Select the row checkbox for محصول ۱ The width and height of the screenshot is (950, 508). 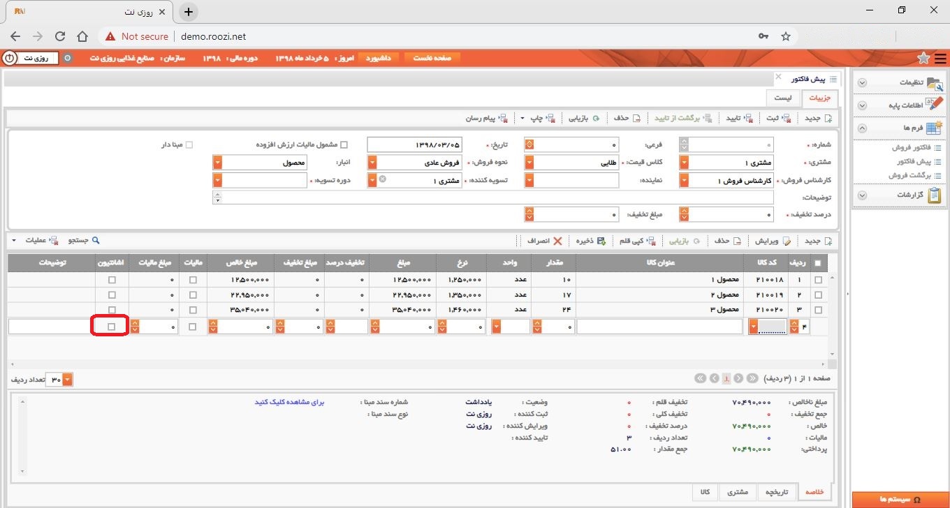click(819, 279)
